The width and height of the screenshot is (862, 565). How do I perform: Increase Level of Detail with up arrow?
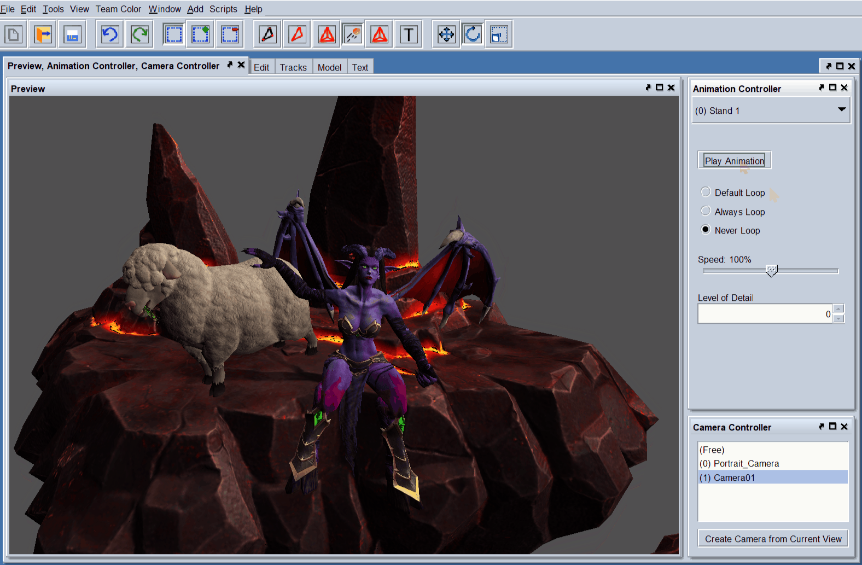click(838, 309)
